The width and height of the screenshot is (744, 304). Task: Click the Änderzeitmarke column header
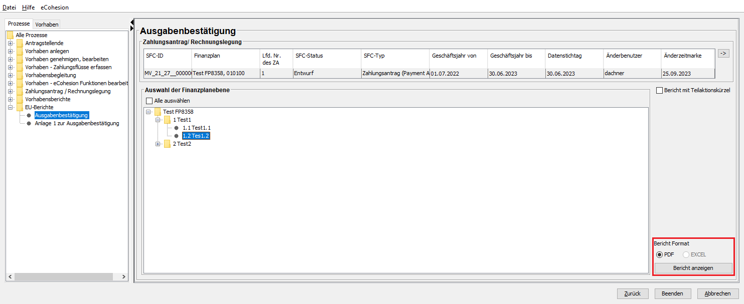point(688,59)
